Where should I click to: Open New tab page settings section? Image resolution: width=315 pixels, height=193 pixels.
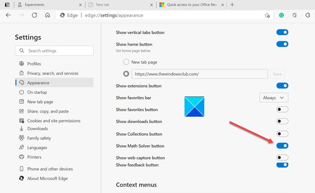tap(54, 101)
